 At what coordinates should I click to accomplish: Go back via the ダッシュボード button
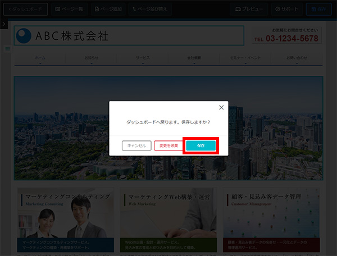[25, 10]
